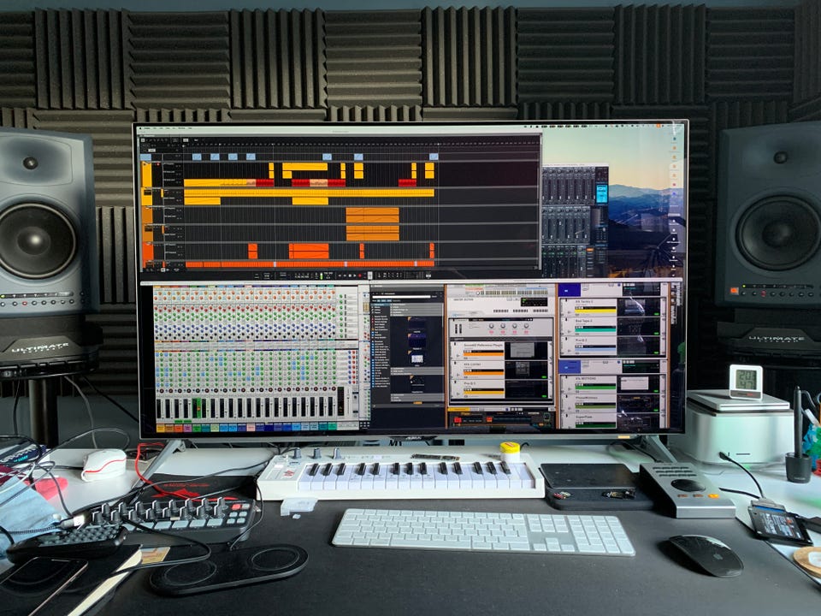Select the first light-blue clip in the top lane
The width and height of the screenshot is (821, 616).
click(146, 157)
